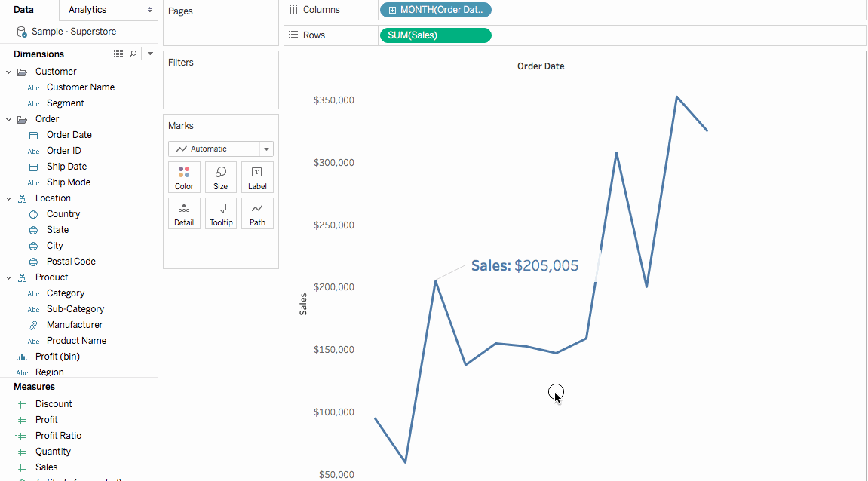This screenshot has height=481, width=868.
Task: Click the search magnifier icon in Dimensions
Action: [x=133, y=54]
